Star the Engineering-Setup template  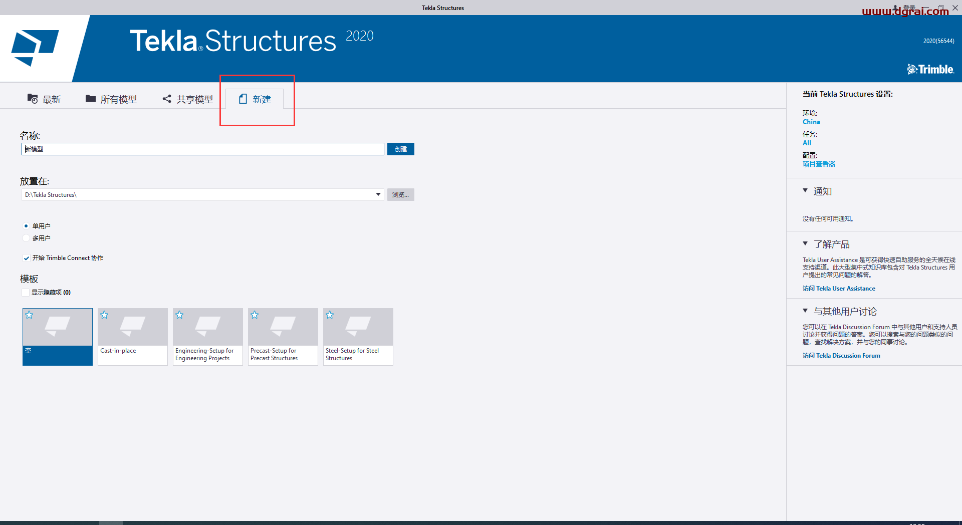click(179, 315)
